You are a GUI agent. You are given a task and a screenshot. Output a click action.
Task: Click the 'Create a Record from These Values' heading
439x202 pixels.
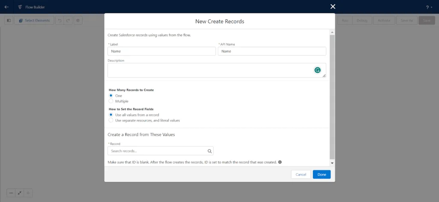[141, 135]
